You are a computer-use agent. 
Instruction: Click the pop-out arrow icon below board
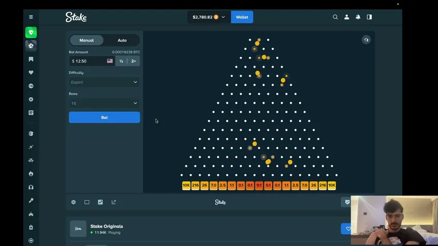tap(113, 202)
